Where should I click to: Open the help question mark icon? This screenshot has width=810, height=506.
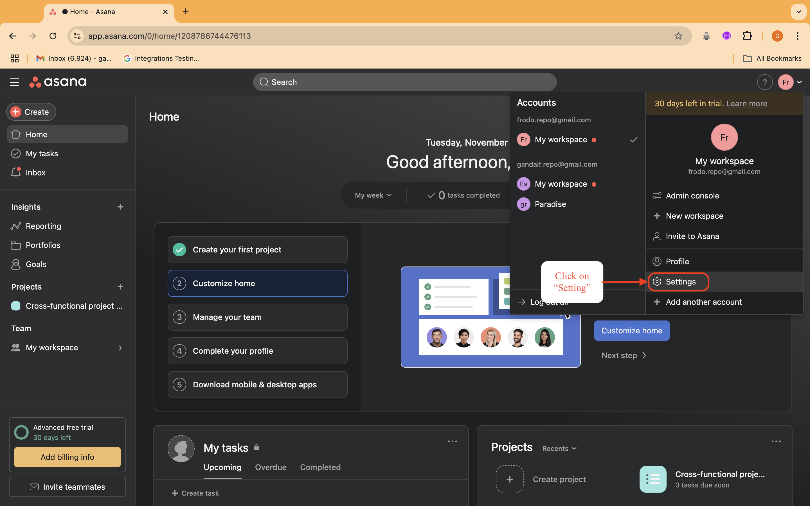coord(764,82)
